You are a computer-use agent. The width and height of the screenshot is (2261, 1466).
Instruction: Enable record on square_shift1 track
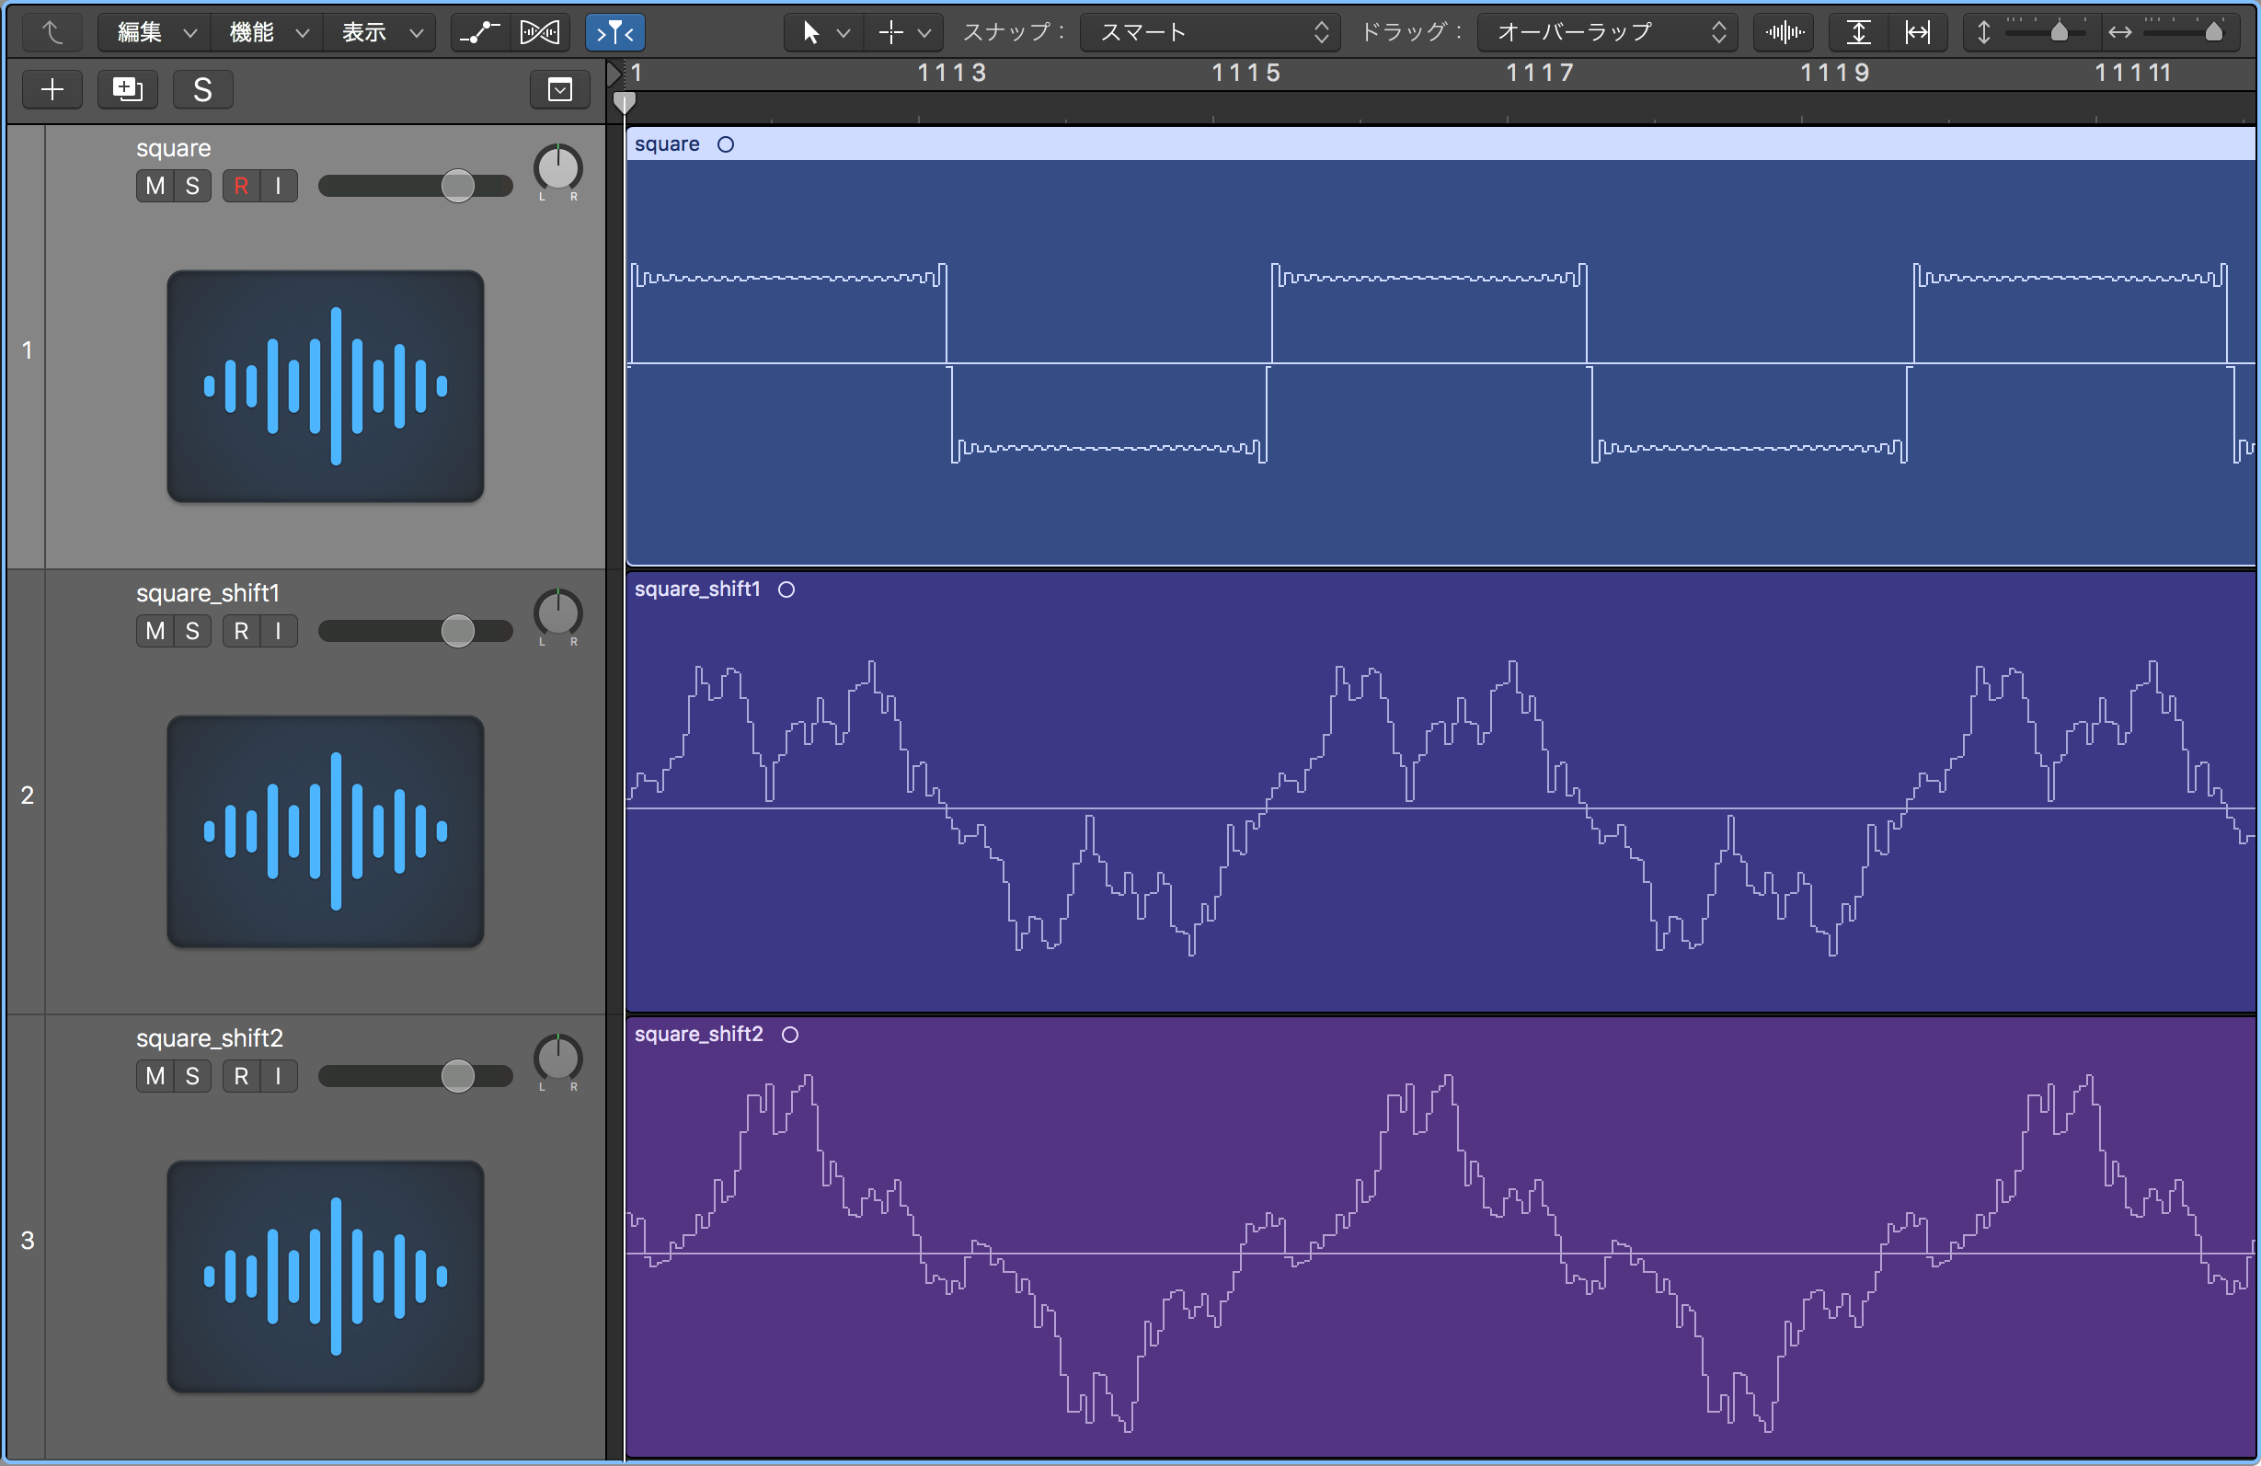(x=241, y=631)
